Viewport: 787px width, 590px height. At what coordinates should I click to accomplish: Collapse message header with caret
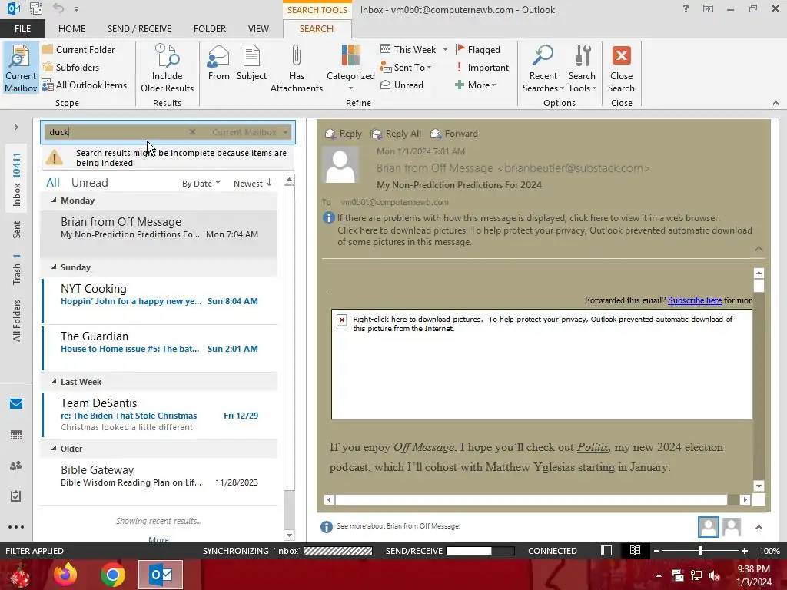tap(759, 249)
